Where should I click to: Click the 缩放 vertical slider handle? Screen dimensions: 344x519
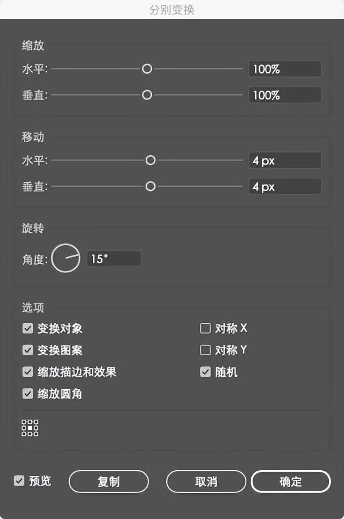(147, 95)
